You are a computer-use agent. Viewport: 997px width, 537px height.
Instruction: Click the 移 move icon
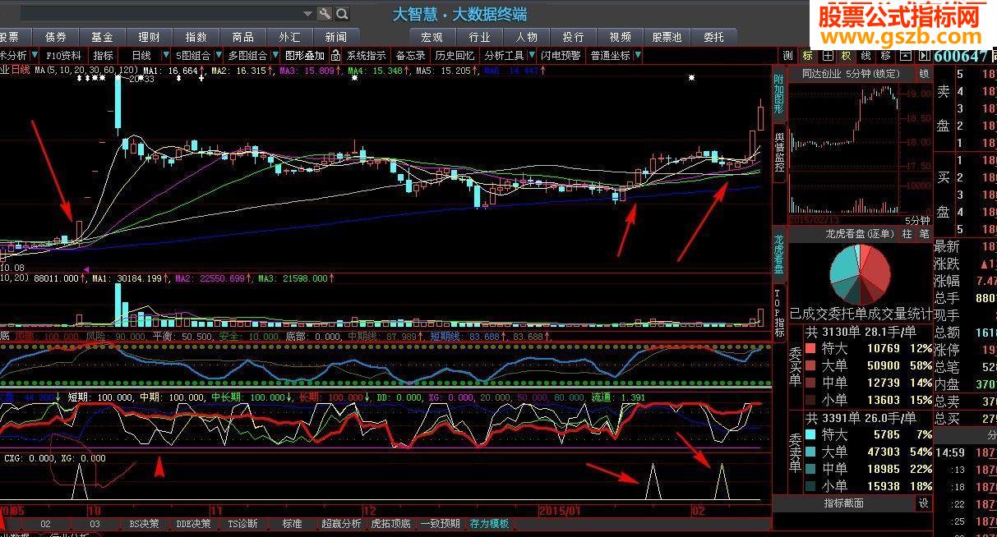(x=885, y=56)
